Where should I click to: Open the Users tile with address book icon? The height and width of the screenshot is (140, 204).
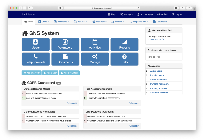coord(36,45)
